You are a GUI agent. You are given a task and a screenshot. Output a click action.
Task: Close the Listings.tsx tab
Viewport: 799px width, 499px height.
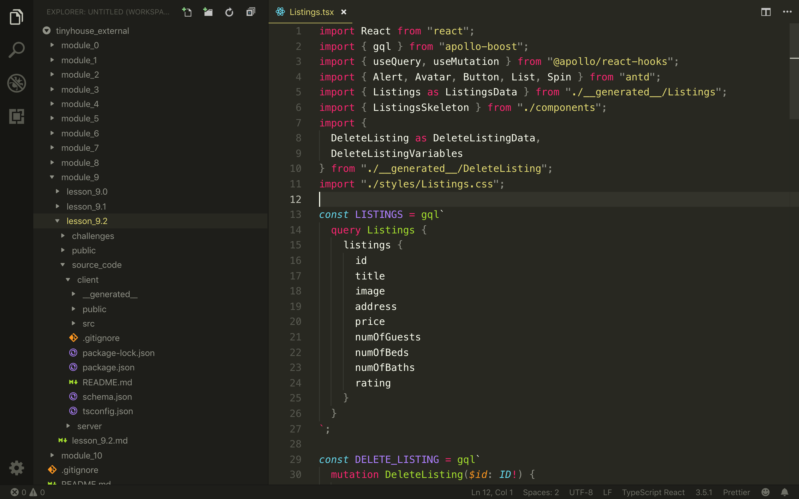click(x=344, y=12)
